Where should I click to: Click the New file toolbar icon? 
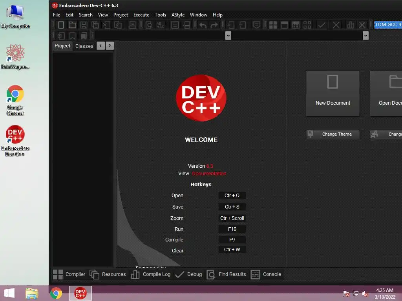[61, 25]
